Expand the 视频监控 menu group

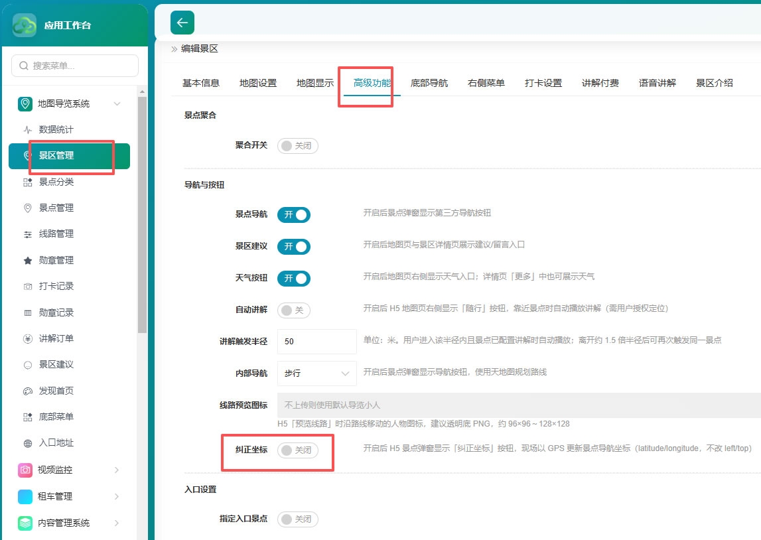pos(117,470)
